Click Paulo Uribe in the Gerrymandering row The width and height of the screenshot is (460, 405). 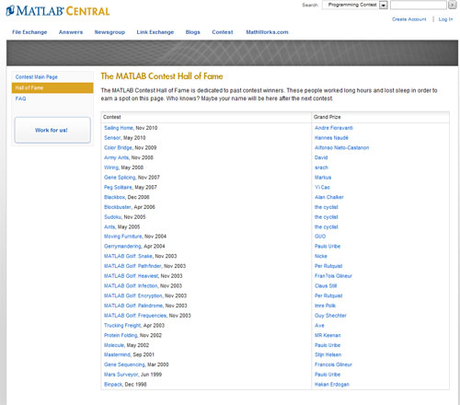pyautogui.click(x=328, y=246)
